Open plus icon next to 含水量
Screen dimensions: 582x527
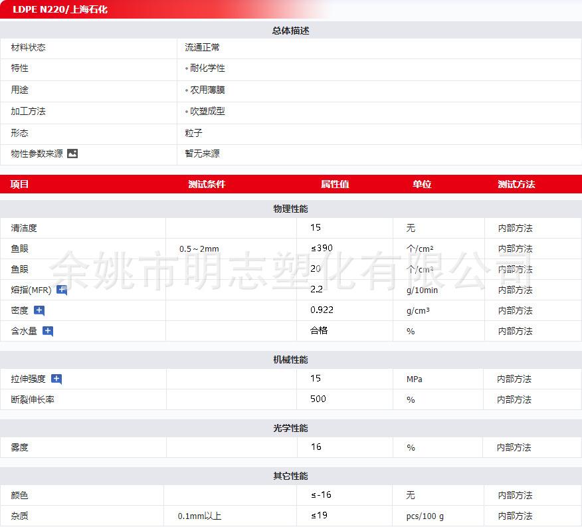[48, 331]
